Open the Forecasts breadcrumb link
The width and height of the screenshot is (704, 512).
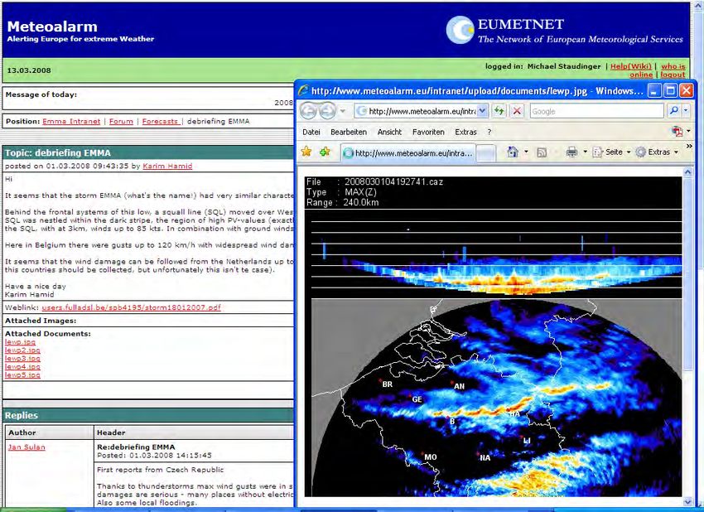(161, 121)
